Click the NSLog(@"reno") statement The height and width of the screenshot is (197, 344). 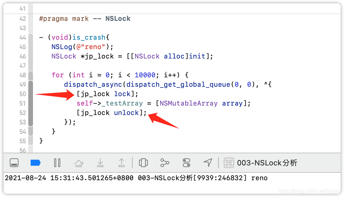pos(82,47)
